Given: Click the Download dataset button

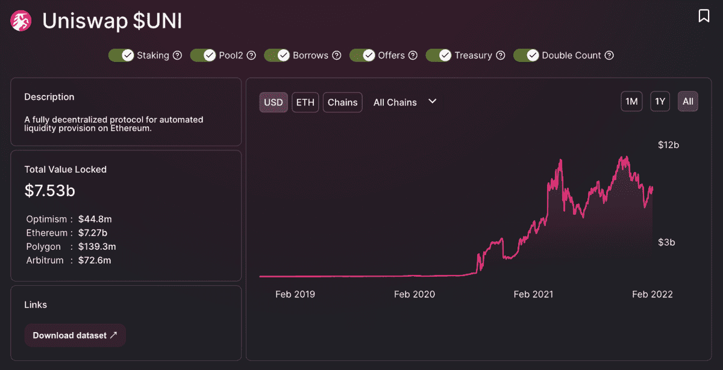Looking at the screenshot, I should tap(75, 335).
